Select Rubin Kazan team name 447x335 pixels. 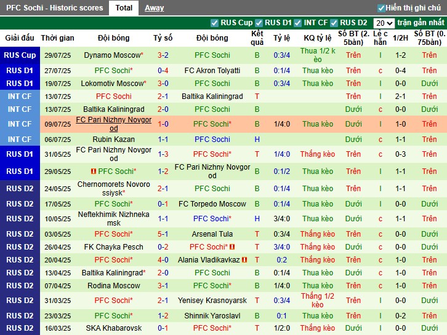(114, 140)
